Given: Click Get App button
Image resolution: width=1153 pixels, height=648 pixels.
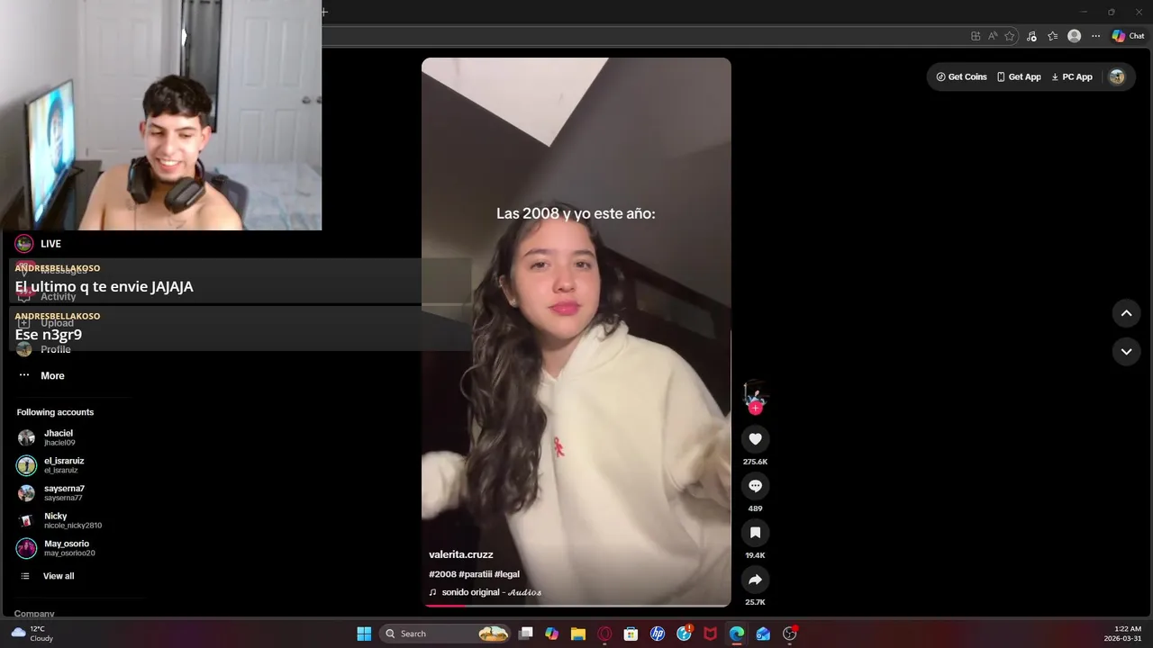Looking at the screenshot, I should 1019,77.
